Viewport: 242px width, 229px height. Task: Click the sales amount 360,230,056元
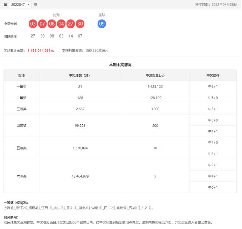pos(97,51)
